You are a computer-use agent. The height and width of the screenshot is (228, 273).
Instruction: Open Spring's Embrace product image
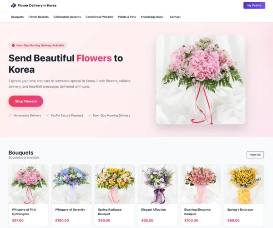pos(244,184)
